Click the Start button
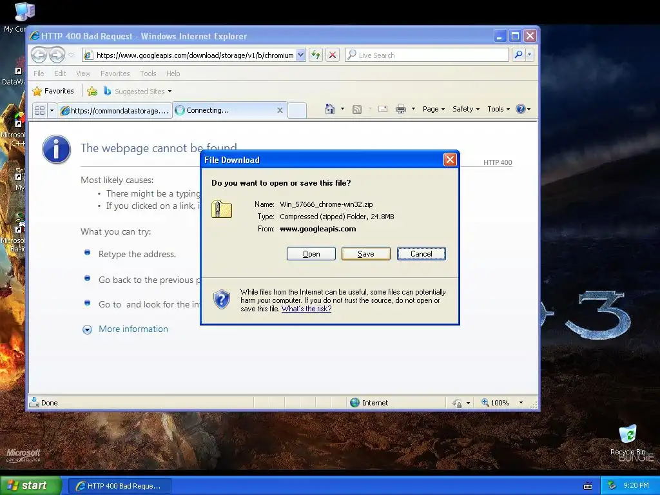 31,485
